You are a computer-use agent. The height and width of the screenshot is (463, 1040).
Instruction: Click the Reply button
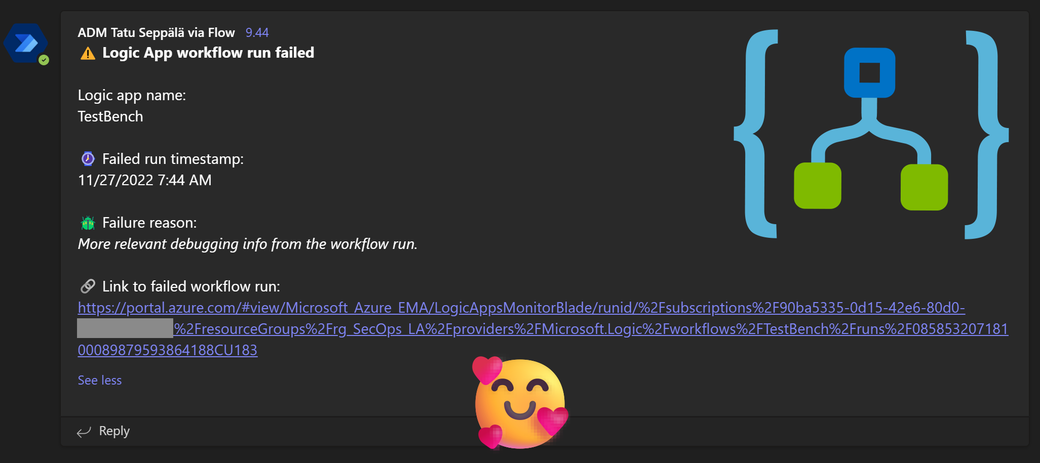pos(114,431)
